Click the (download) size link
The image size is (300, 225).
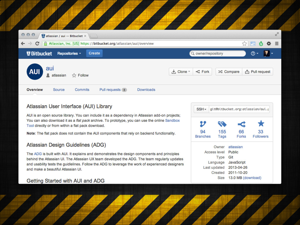252,178
